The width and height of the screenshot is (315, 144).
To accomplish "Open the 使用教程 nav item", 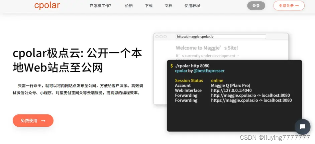I will point(192,6).
